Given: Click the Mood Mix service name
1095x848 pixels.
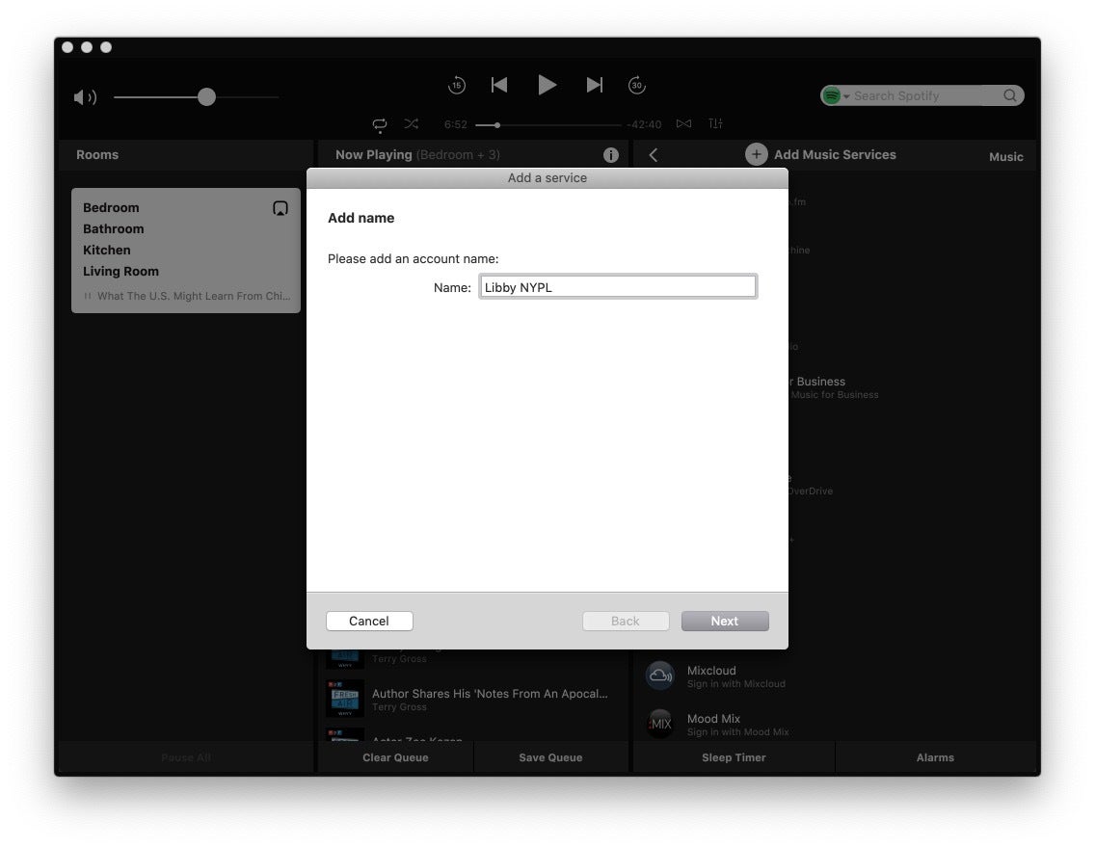Looking at the screenshot, I should (713, 719).
